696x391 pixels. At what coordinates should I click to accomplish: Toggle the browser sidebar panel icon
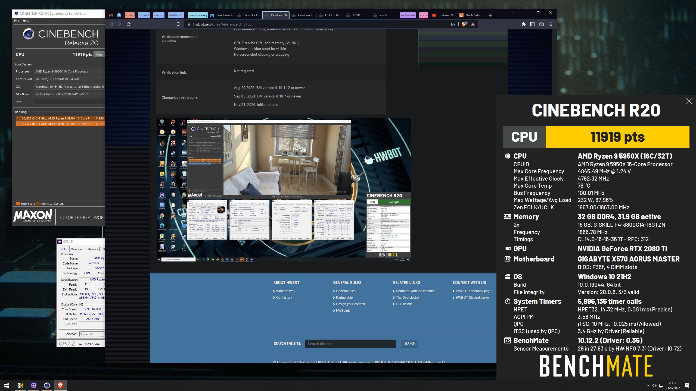click(x=532, y=24)
